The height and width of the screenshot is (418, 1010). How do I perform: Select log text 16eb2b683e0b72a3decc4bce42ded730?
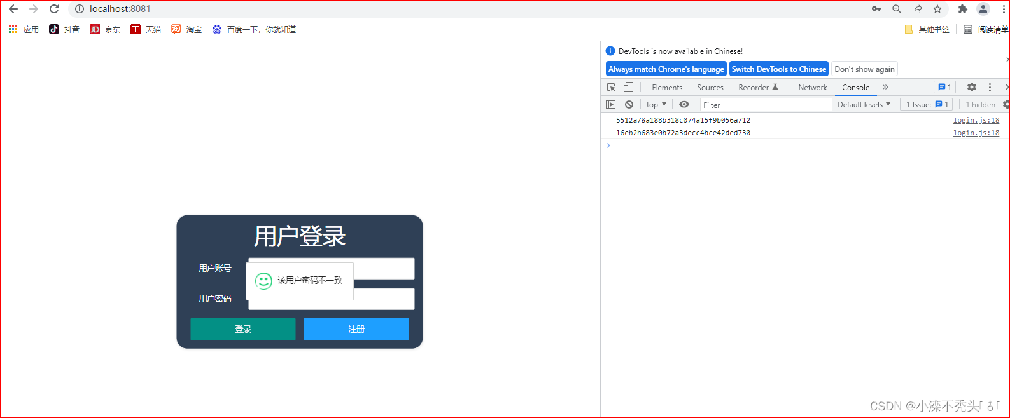coord(683,133)
